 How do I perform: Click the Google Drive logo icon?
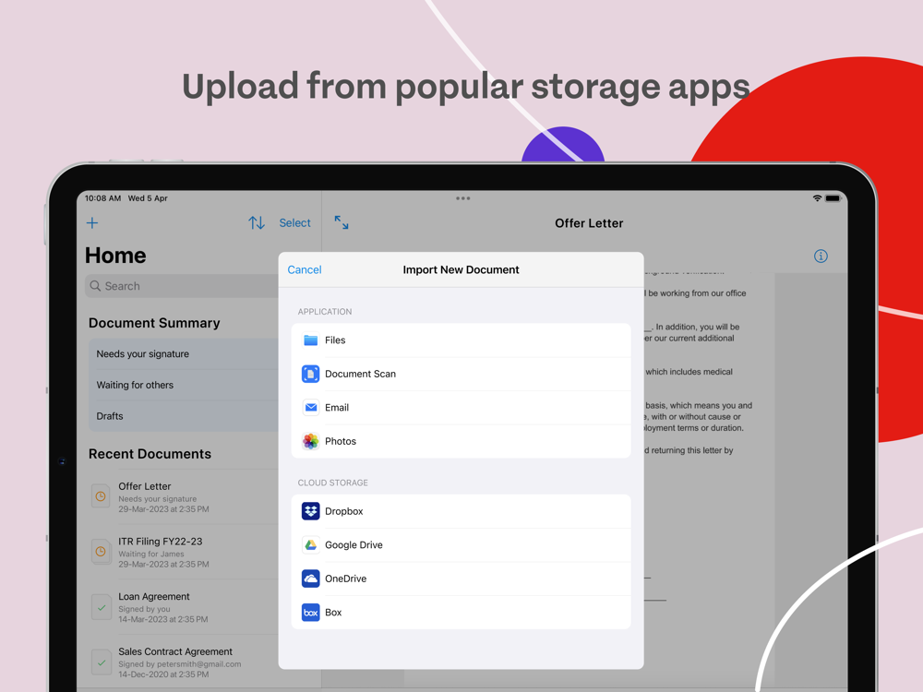(311, 545)
